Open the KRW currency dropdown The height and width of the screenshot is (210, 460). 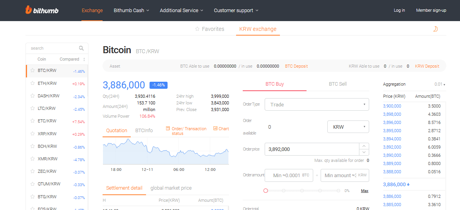point(348,127)
